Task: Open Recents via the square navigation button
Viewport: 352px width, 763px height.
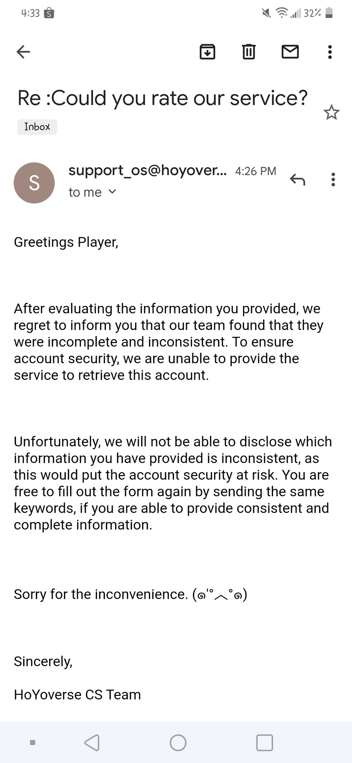Action: 264,743
